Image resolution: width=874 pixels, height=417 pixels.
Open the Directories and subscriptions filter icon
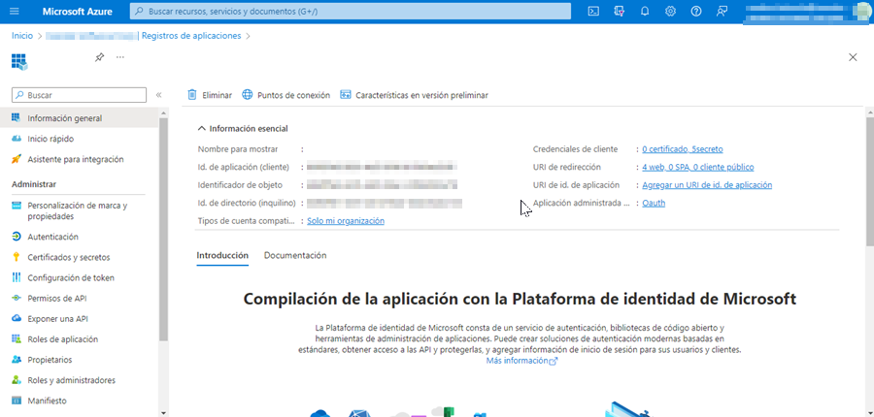(x=620, y=11)
